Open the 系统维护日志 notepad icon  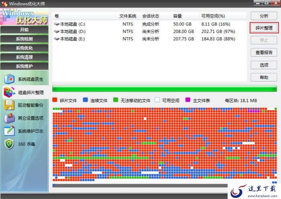coord(9,131)
